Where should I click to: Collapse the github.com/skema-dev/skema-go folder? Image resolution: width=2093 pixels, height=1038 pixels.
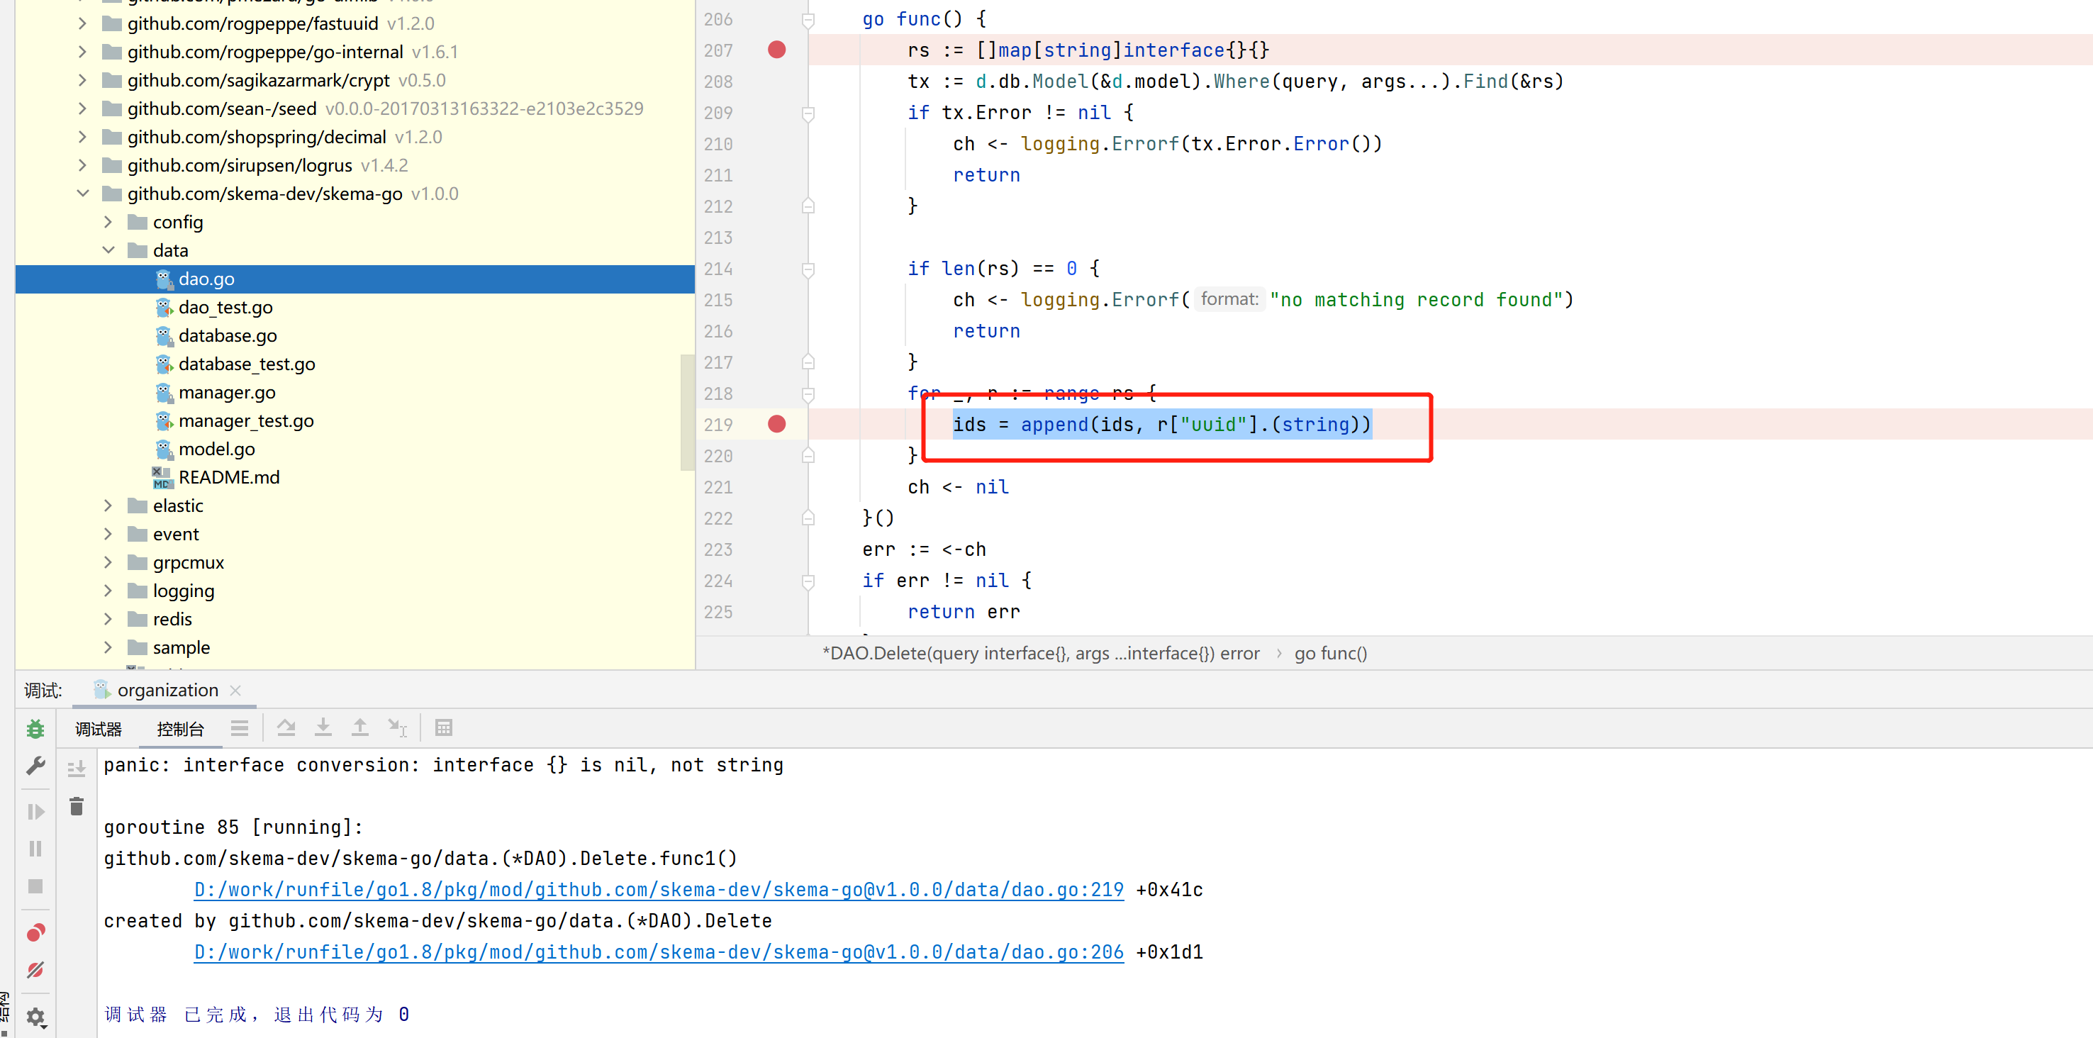pos(82,194)
